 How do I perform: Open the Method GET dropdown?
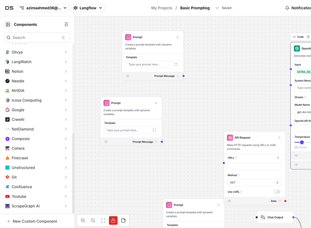pyautogui.click(x=254, y=182)
